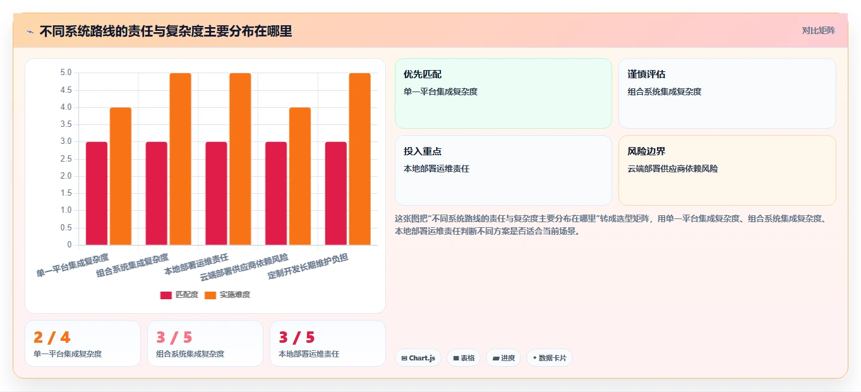The image size is (861, 392).
Task: Click the x-axis label 云端部署供应商依赖风险
Action: pyautogui.click(x=244, y=267)
